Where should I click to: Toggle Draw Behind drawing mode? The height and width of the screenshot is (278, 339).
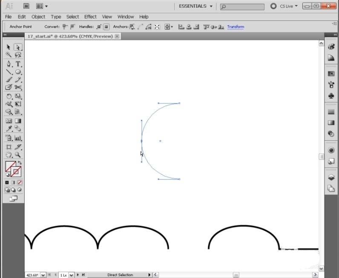(x=13, y=190)
